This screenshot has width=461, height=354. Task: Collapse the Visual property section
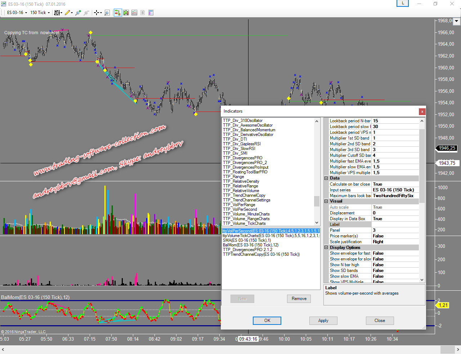tap(326, 201)
